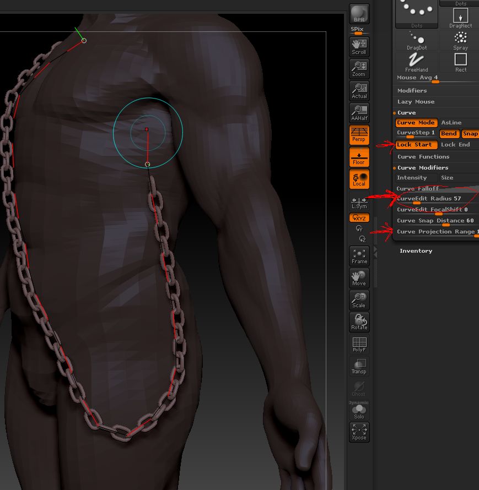Adjust the CurveEdit Radius slider
The height and width of the screenshot is (490, 479).
tap(437, 199)
